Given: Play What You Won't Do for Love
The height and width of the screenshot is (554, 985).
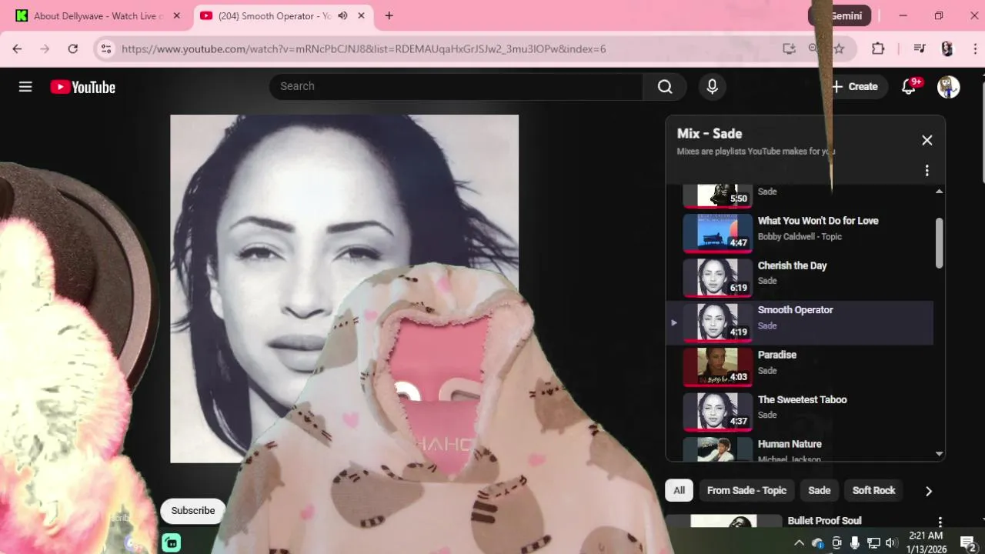Looking at the screenshot, I should [x=800, y=232].
